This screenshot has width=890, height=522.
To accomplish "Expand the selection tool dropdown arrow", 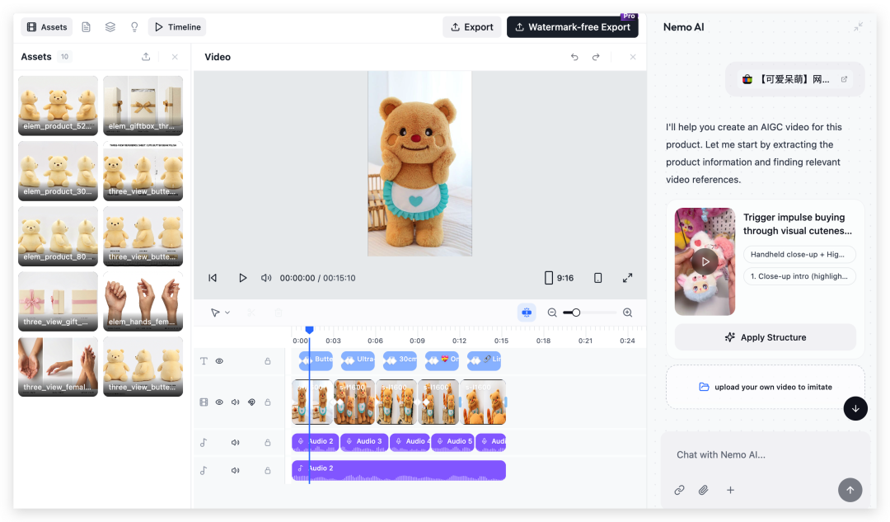I will point(227,313).
